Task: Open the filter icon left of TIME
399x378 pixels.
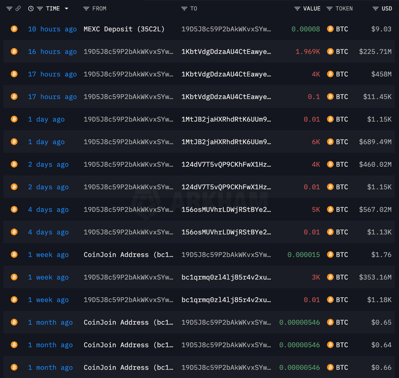Action: coord(40,9)
